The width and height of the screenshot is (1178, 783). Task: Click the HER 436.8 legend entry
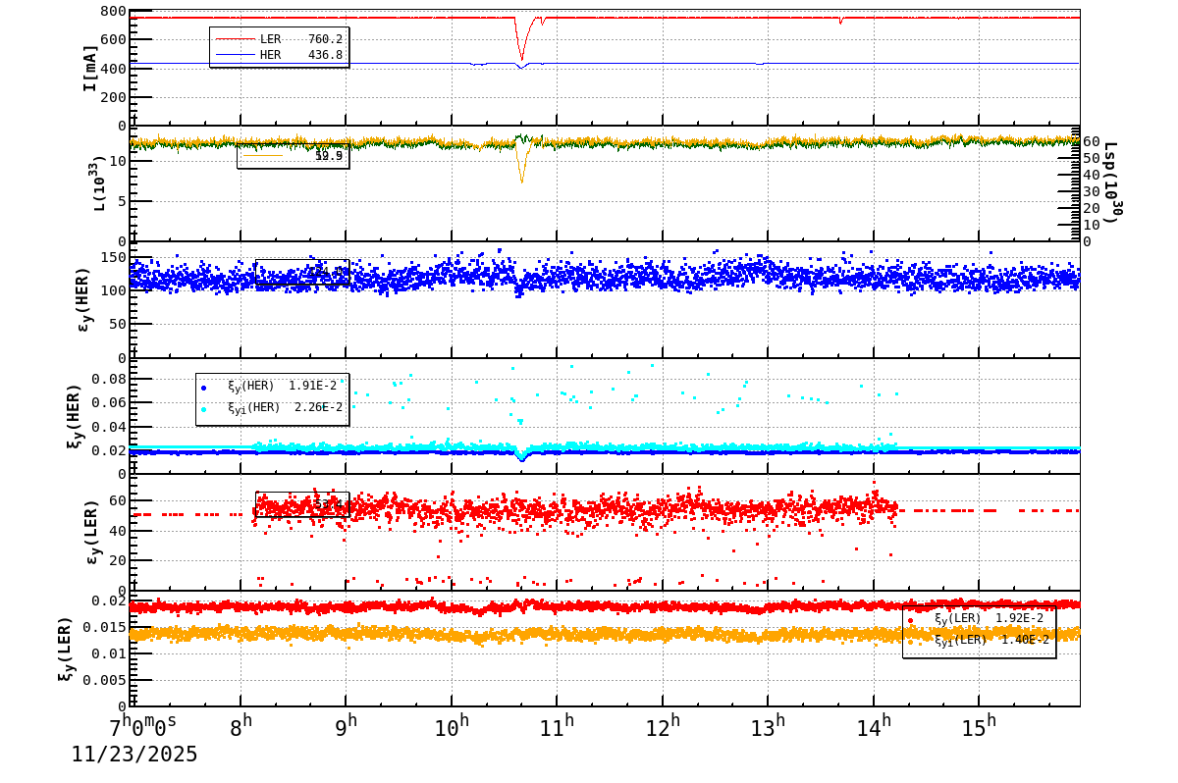coord(280,55)
